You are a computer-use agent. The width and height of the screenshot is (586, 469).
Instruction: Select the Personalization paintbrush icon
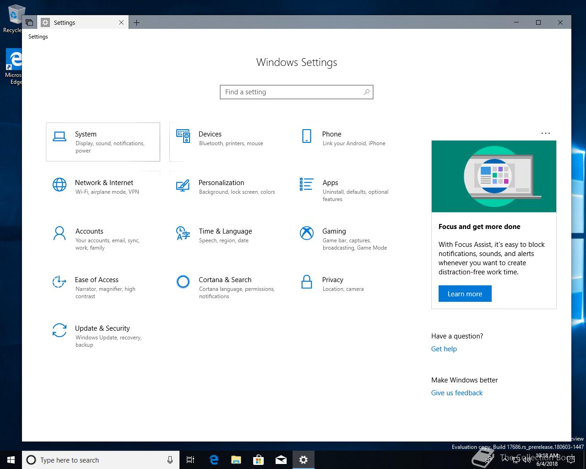pyautogui.click(x=183, y=185)
